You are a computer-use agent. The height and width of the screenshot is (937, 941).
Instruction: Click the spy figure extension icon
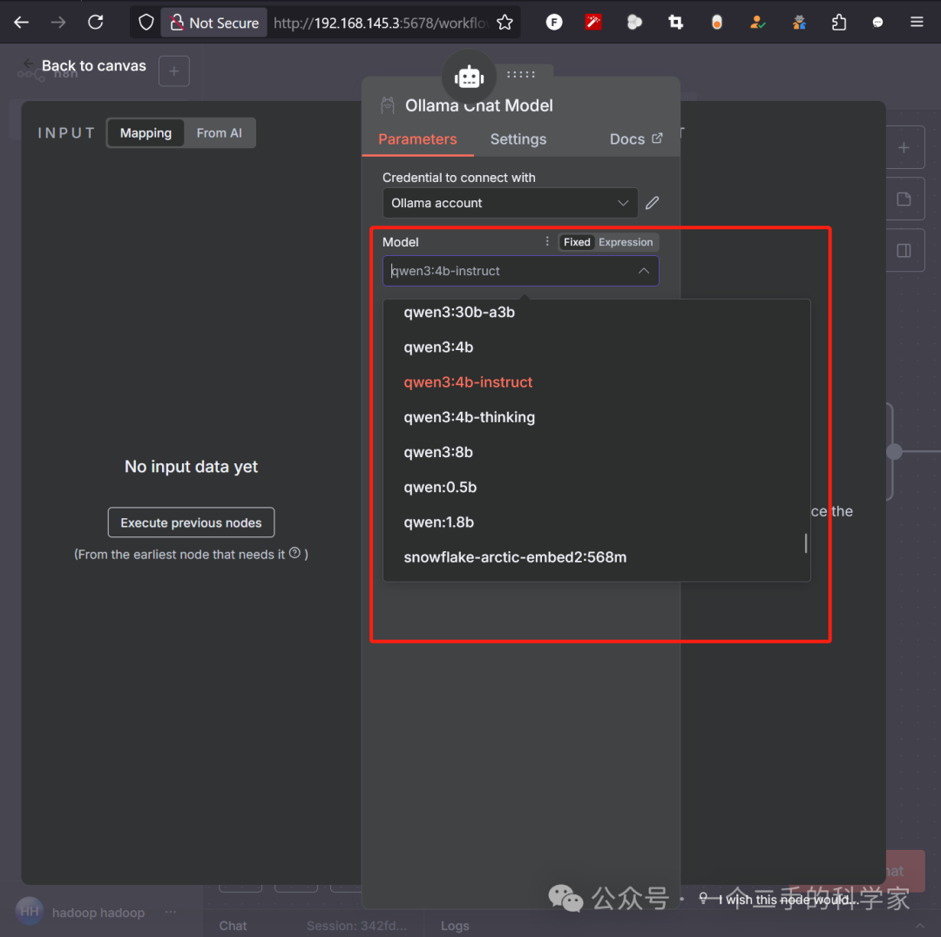(x=799, y=23)
